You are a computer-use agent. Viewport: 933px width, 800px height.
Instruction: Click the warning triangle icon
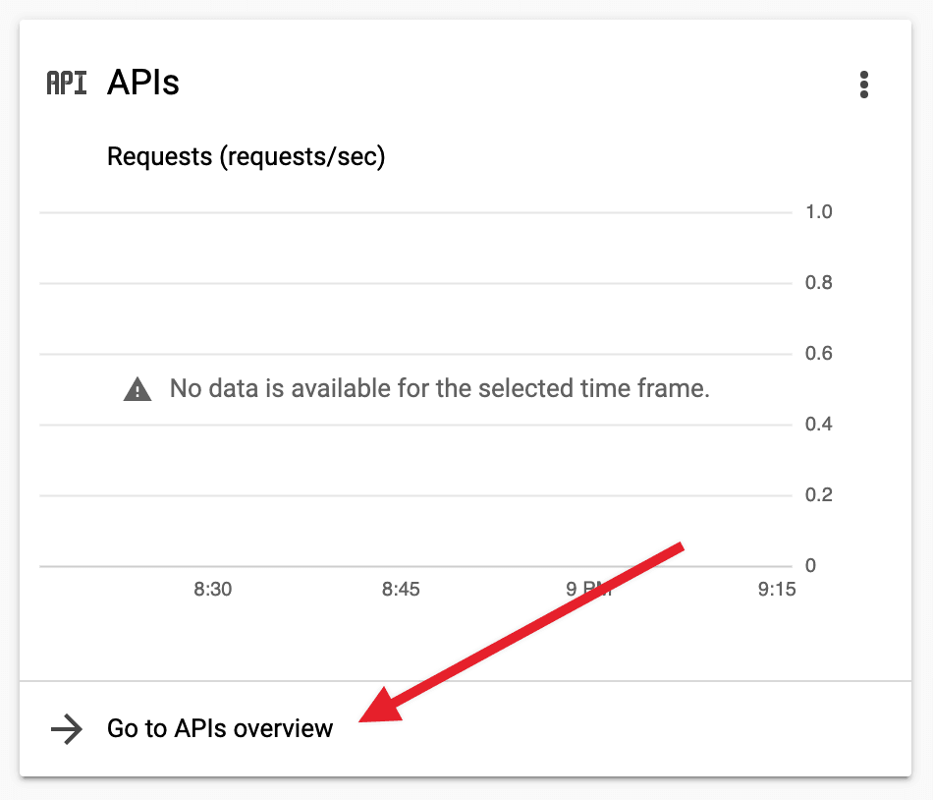tap(137, 390)
